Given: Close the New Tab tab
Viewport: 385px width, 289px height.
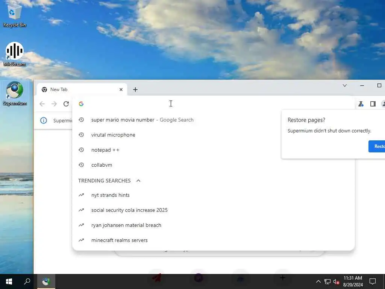Looking at the screenshot, I should (x=121, y=90).
